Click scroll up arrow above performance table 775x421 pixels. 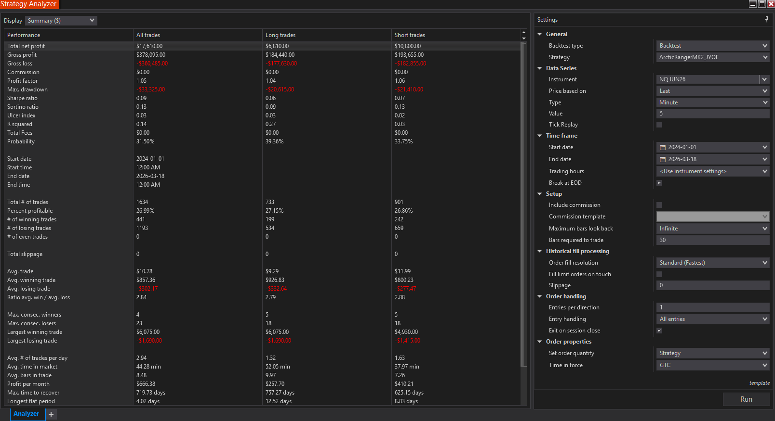(x=524, y=32)
